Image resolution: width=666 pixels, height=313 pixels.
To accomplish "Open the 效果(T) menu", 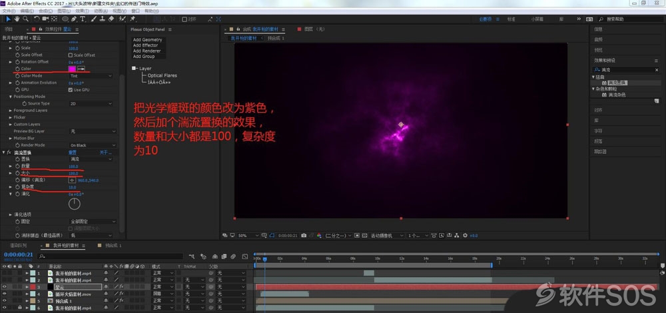I will point(82,11).
